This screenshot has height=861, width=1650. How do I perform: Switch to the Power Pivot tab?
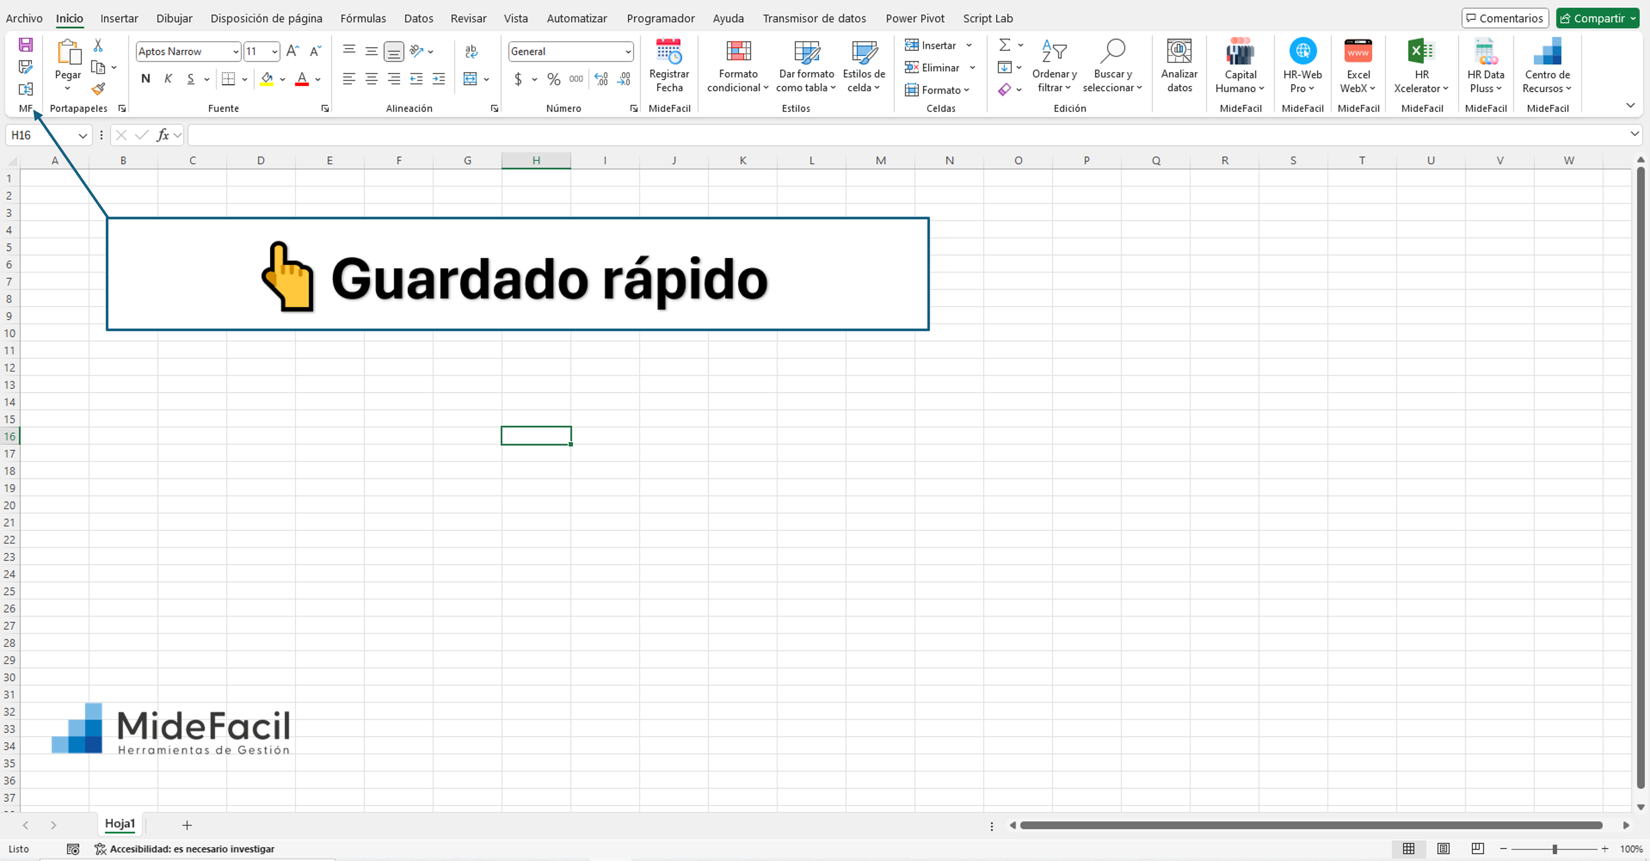click(914, 19)
